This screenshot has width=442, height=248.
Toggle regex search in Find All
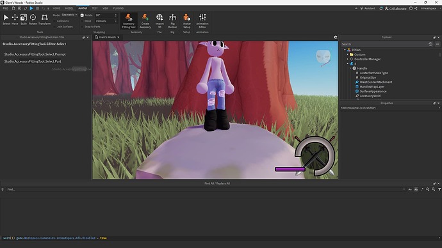(x=422, y=189)
